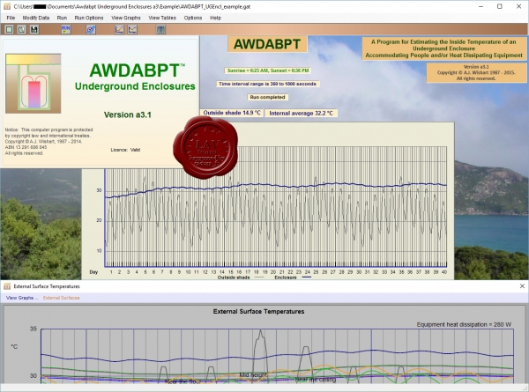Click the copyright notice box at right
The height and width of the screenshot is (392, 529).
[x=476, y=72]
